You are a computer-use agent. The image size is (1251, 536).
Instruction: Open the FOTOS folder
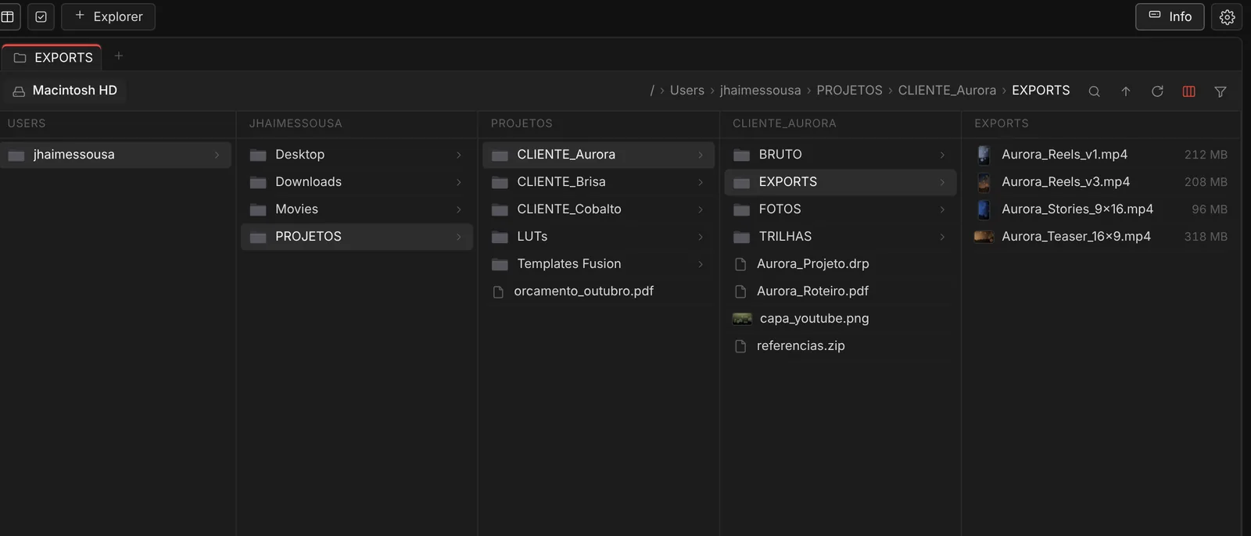pos(841,209)
